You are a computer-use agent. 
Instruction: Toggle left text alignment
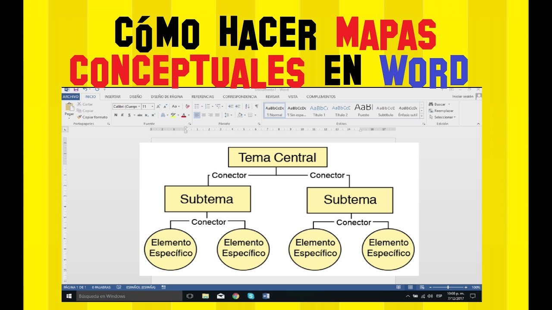(197, 115)
